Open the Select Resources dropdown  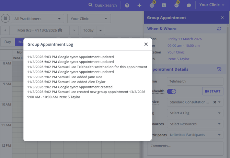point(195,124)
